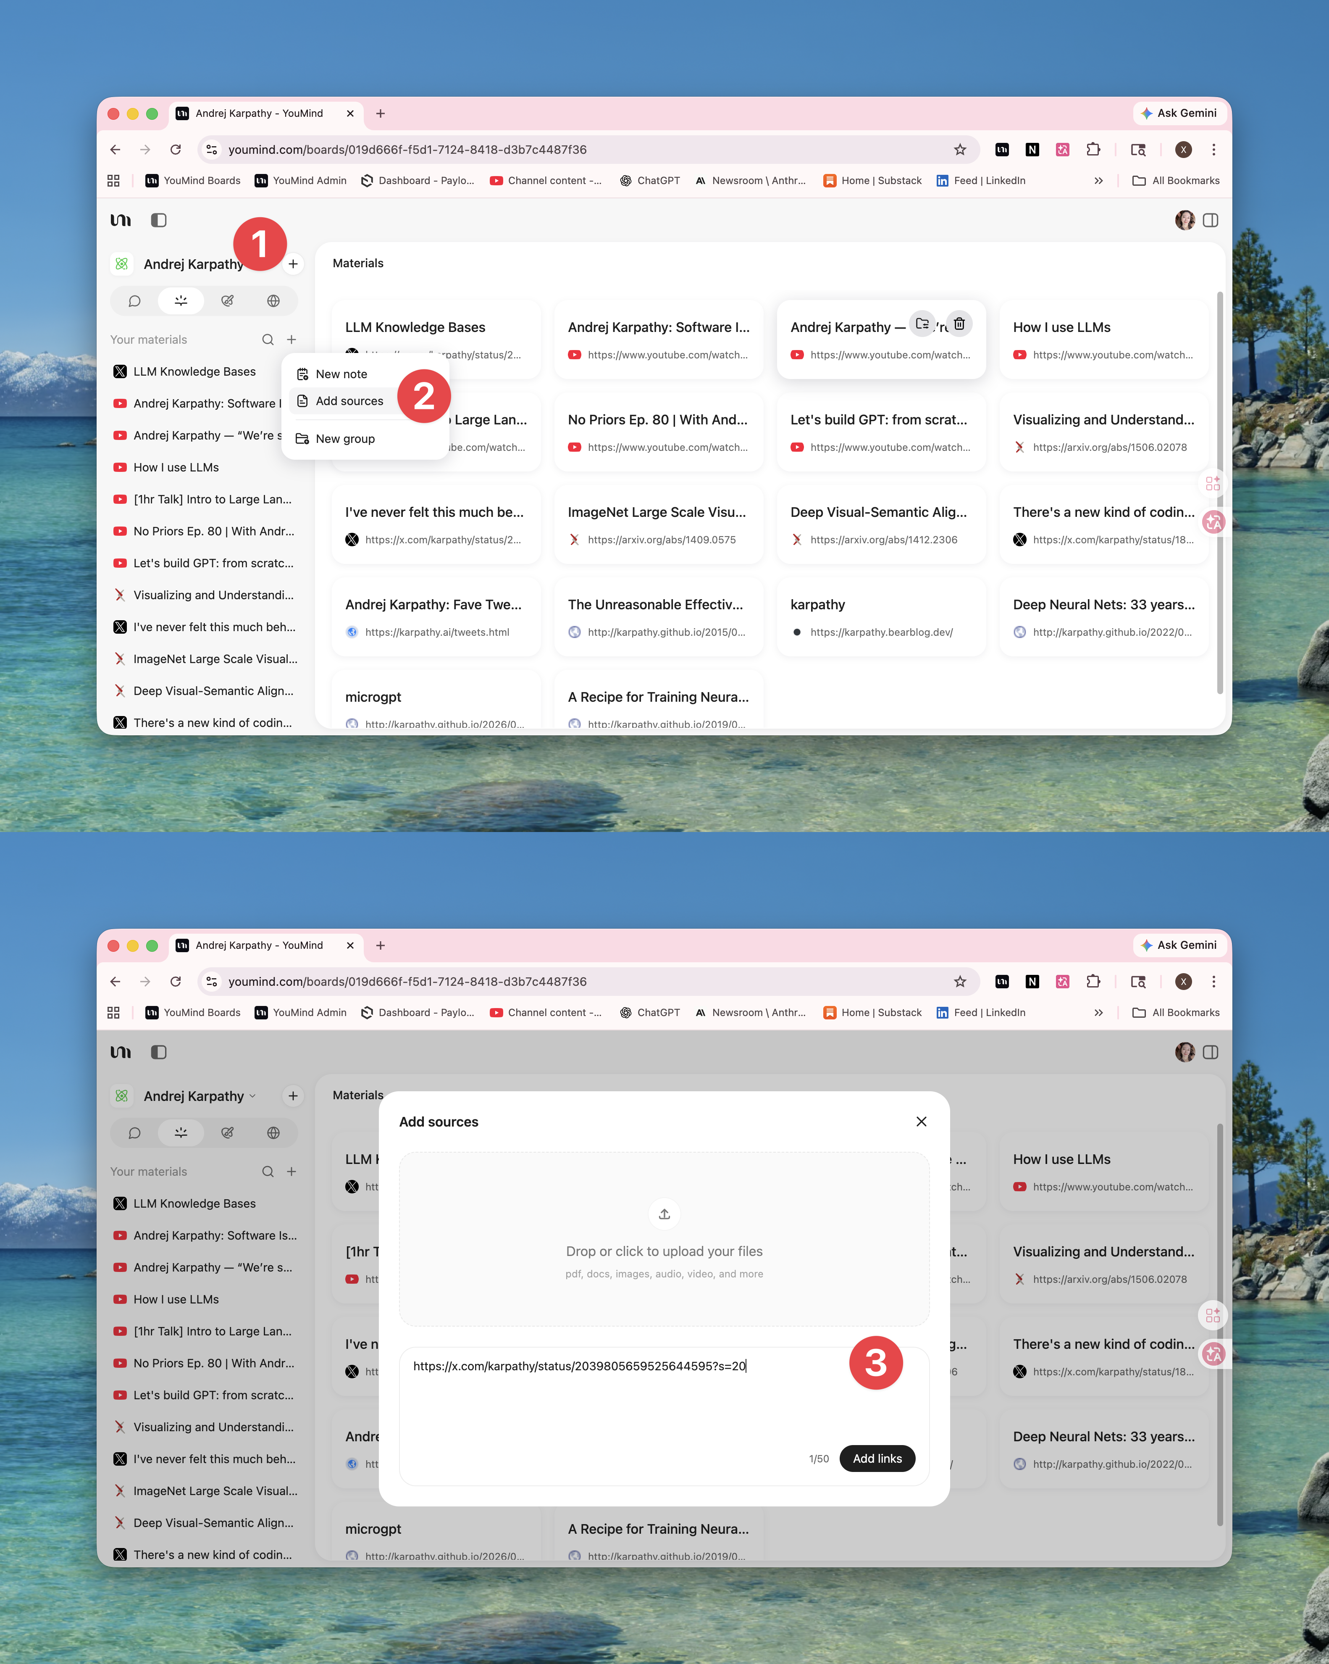The height and width of the screenshot is (1664, 1329).
Task: Toggle right side panel icon in upper window
Action: (1210, 221)
